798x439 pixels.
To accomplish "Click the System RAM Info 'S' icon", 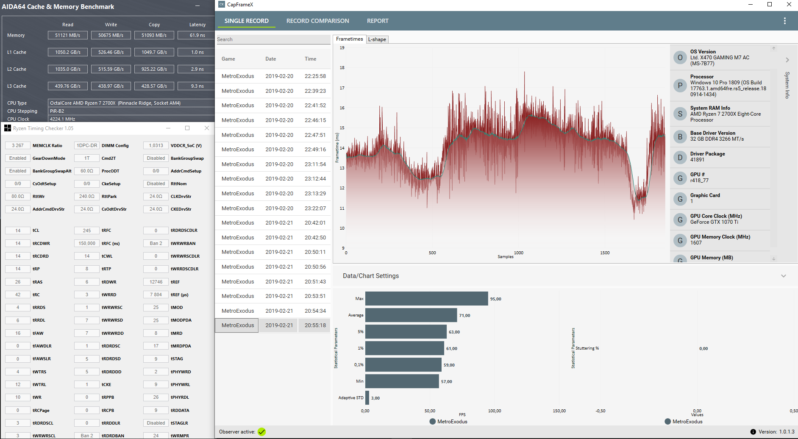I will point(680,114).
